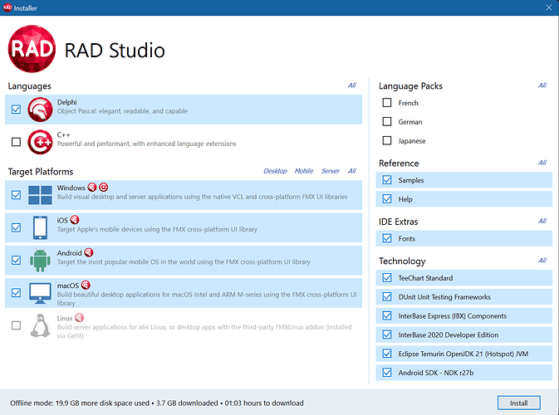Click the RAD Studio logo
Screen dimensions: 559x415
(32, 50)
